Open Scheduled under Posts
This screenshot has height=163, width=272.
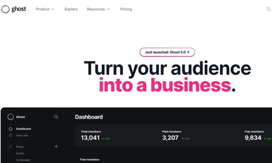(23, 160)
